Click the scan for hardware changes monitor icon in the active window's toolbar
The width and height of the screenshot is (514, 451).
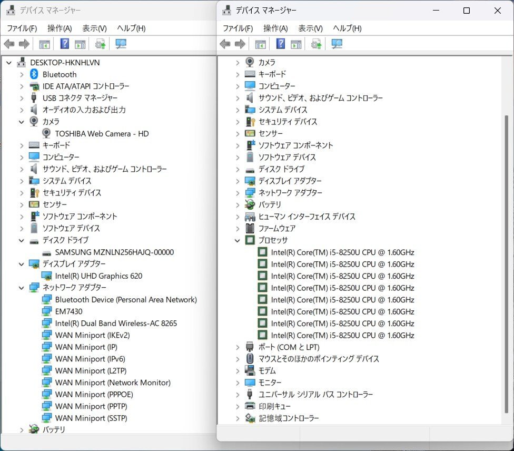(337, 44)
